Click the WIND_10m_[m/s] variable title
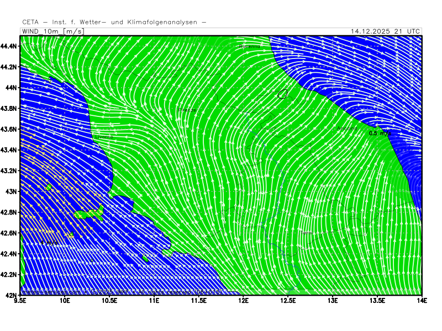Viewport: 442px width, 331px height. [x=52, y=31]
